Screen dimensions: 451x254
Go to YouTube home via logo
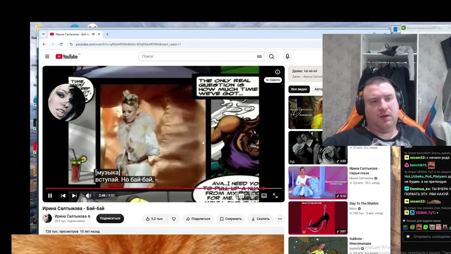click(67, 56)
